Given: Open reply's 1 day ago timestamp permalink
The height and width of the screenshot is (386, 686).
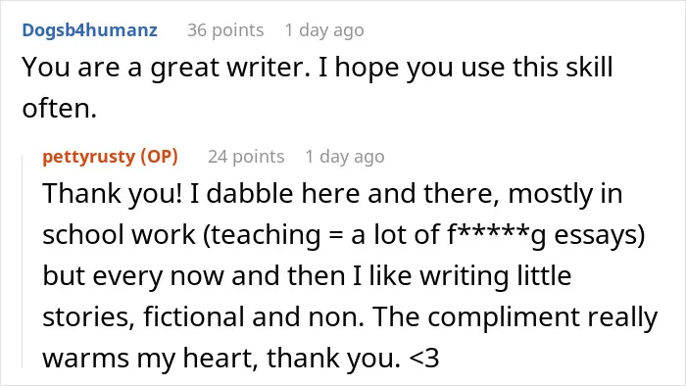Looking at the screenshot, I should (x=345, y=157).
